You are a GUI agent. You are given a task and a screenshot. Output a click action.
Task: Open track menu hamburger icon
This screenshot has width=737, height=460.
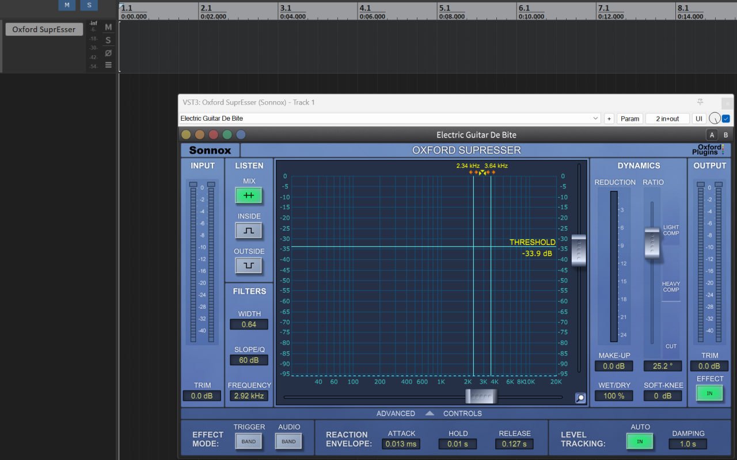pos(108,65)
